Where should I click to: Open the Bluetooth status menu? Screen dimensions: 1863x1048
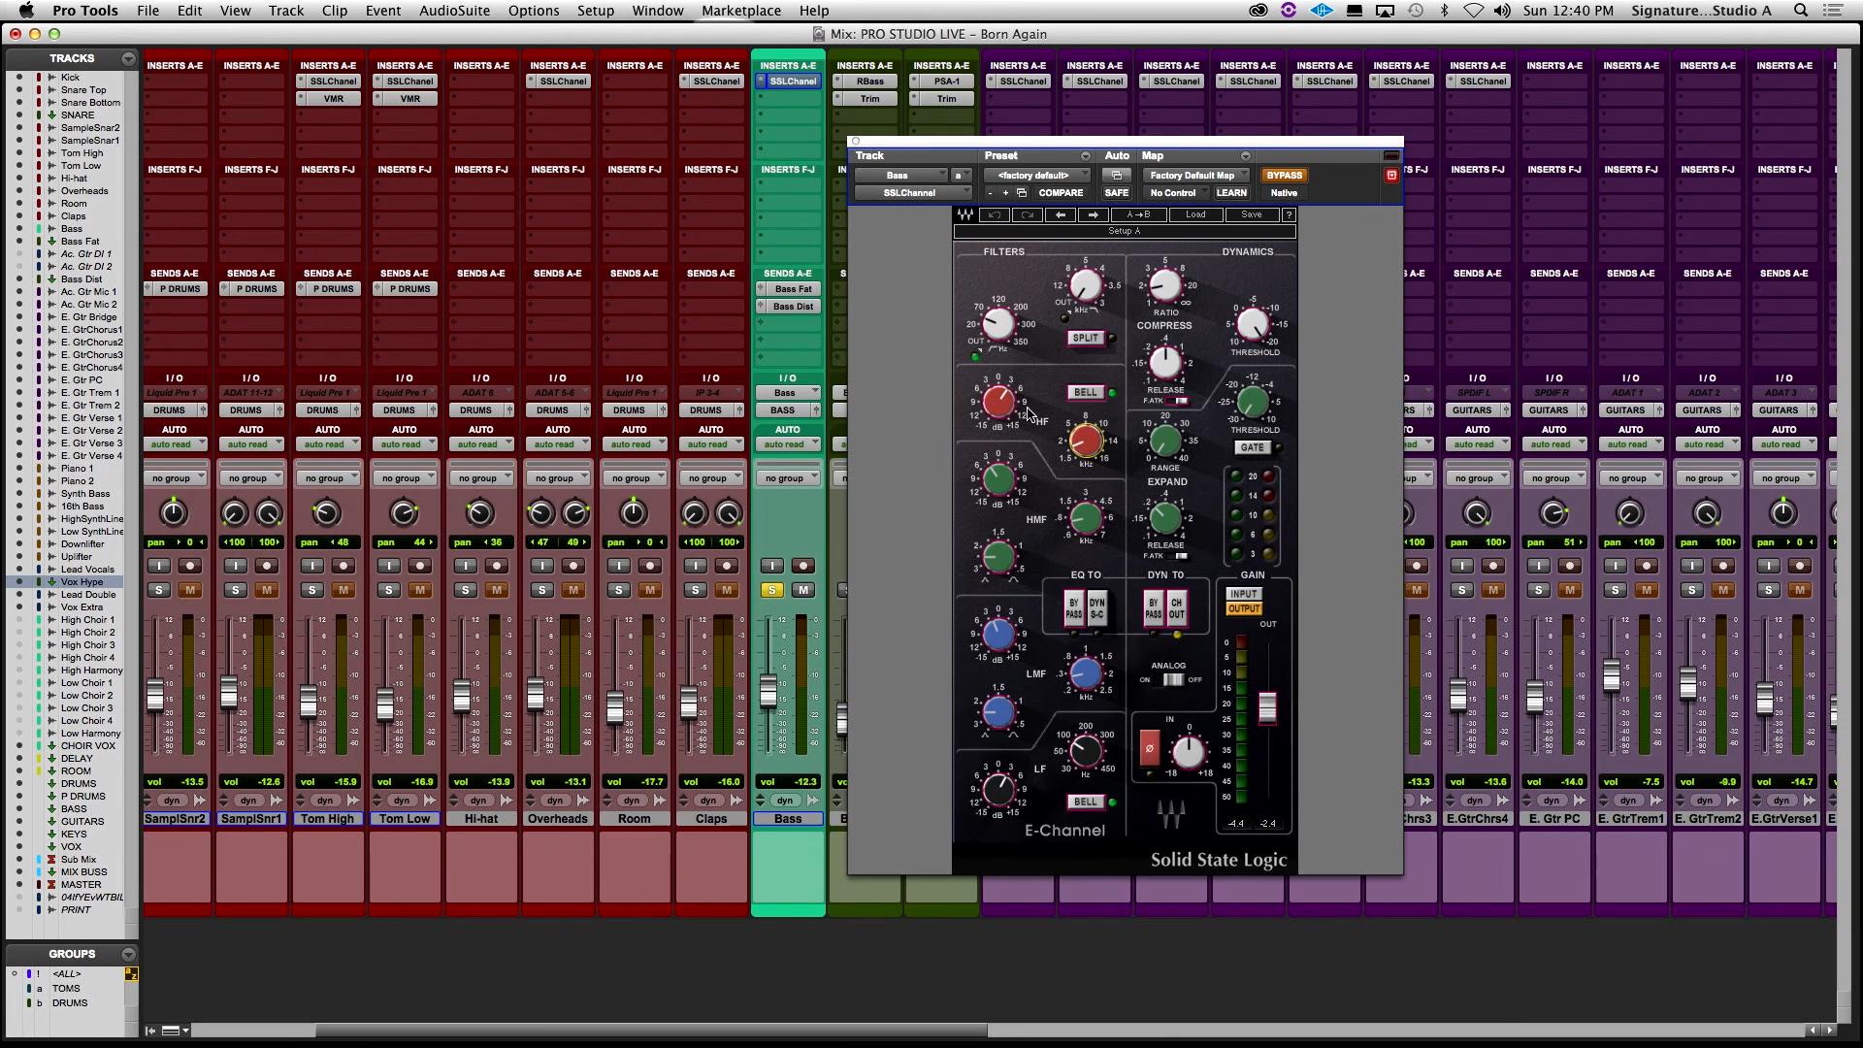(x=1444, y=11)
